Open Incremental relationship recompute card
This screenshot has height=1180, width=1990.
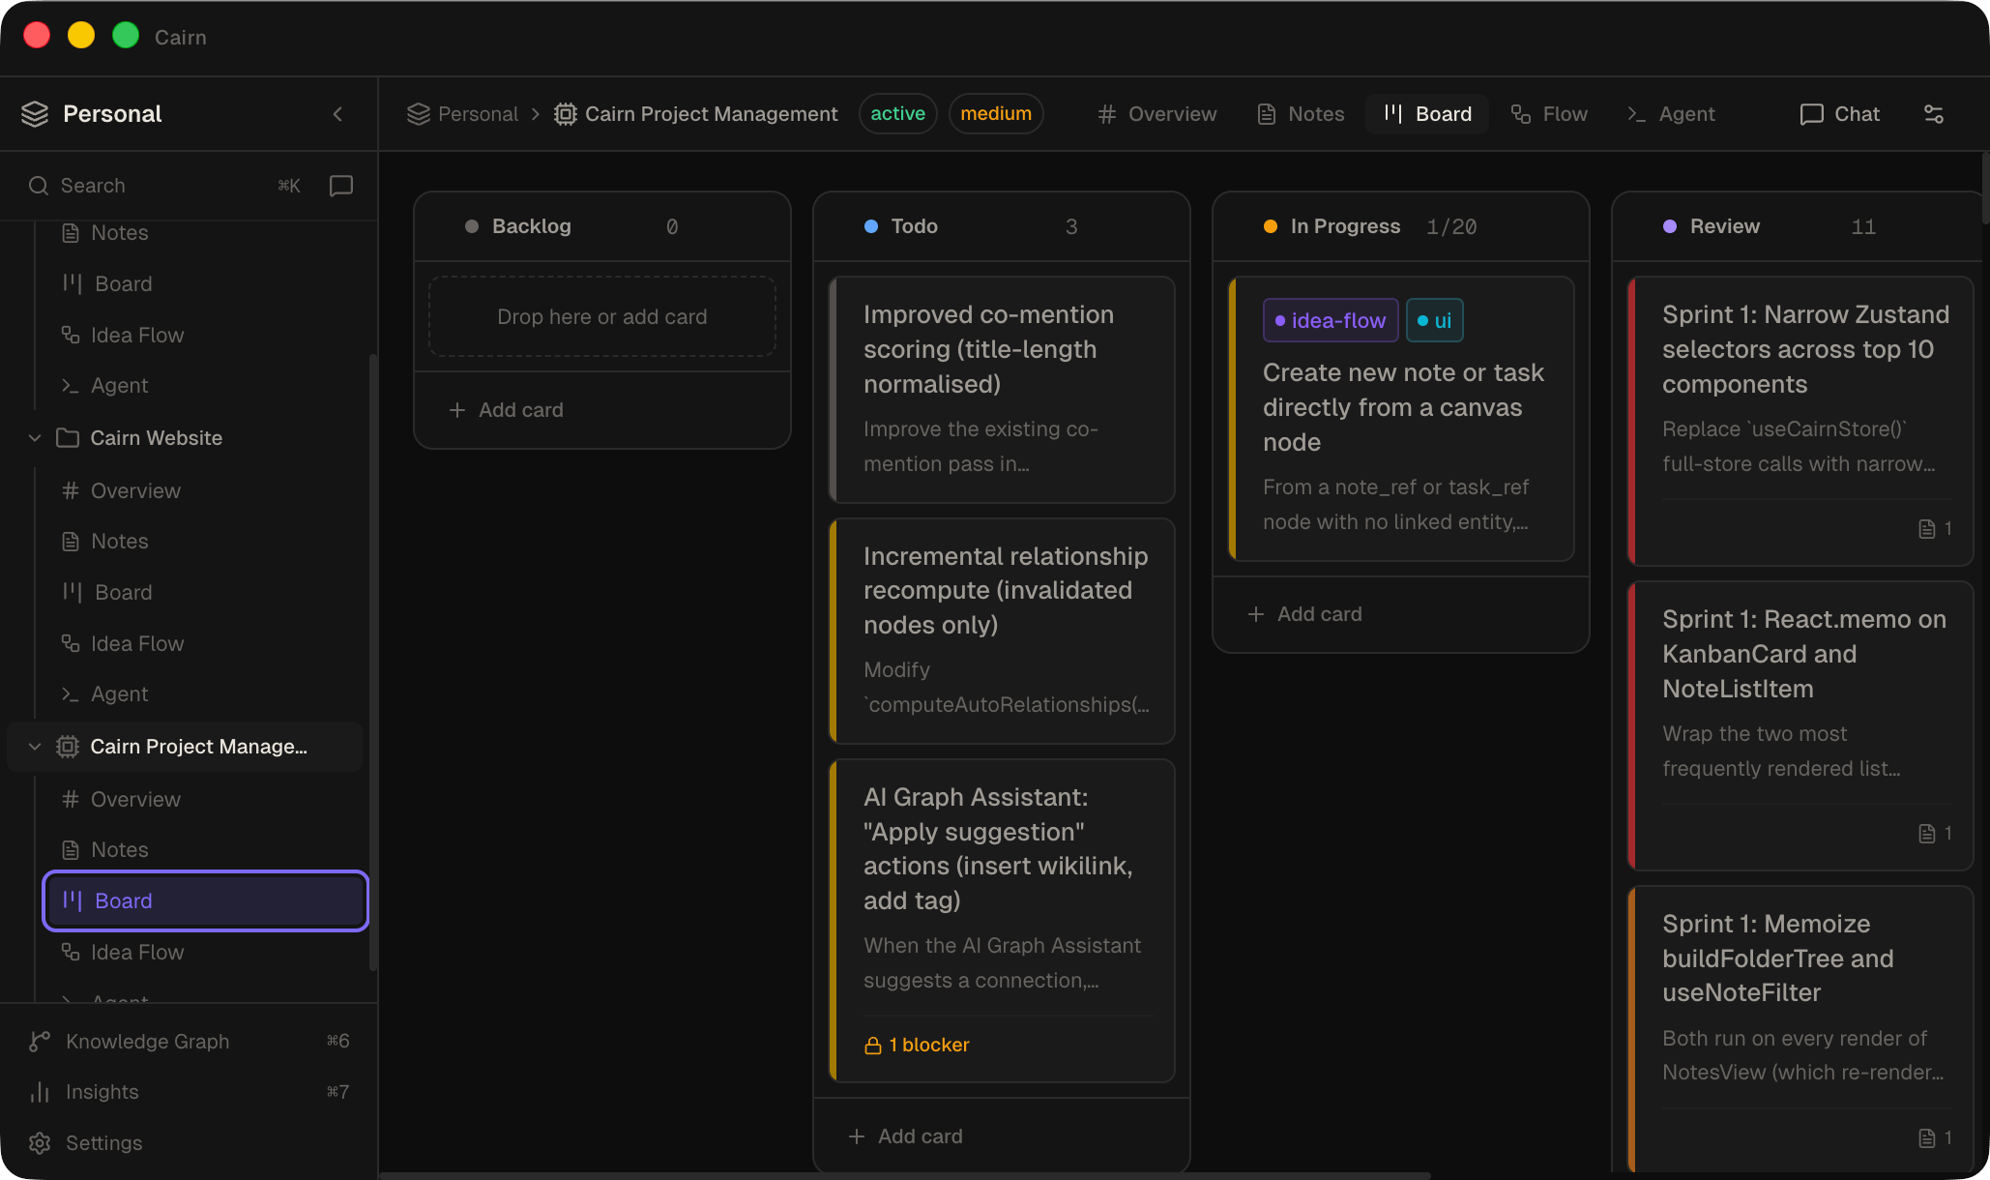tap(1002, 632)
